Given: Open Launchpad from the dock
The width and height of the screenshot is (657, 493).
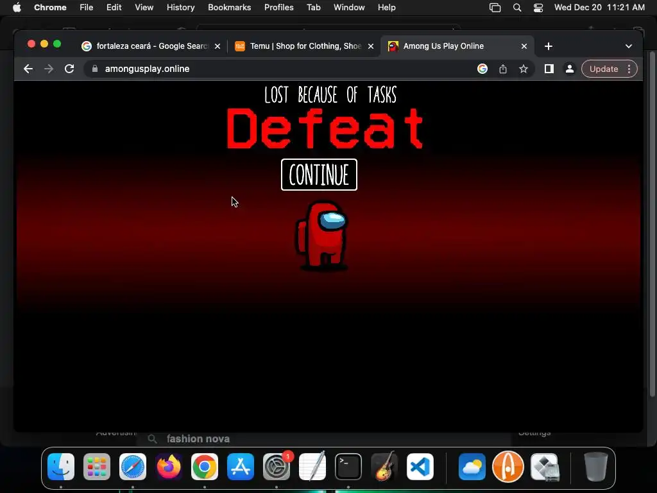Looking at the screenshot, I should (x=97, y=467).
